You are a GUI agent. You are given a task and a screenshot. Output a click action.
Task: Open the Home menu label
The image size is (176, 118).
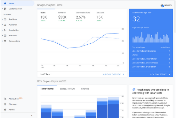(11, 3)
